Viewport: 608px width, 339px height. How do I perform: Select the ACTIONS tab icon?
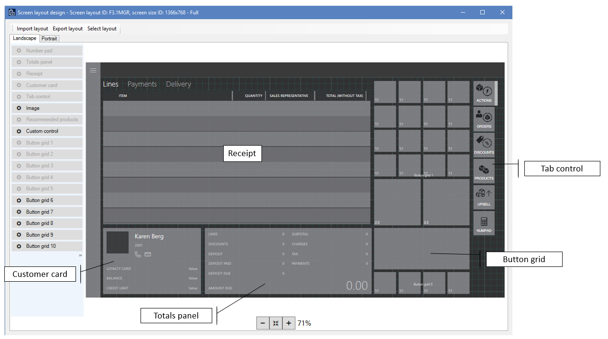(x=484, y=92)
